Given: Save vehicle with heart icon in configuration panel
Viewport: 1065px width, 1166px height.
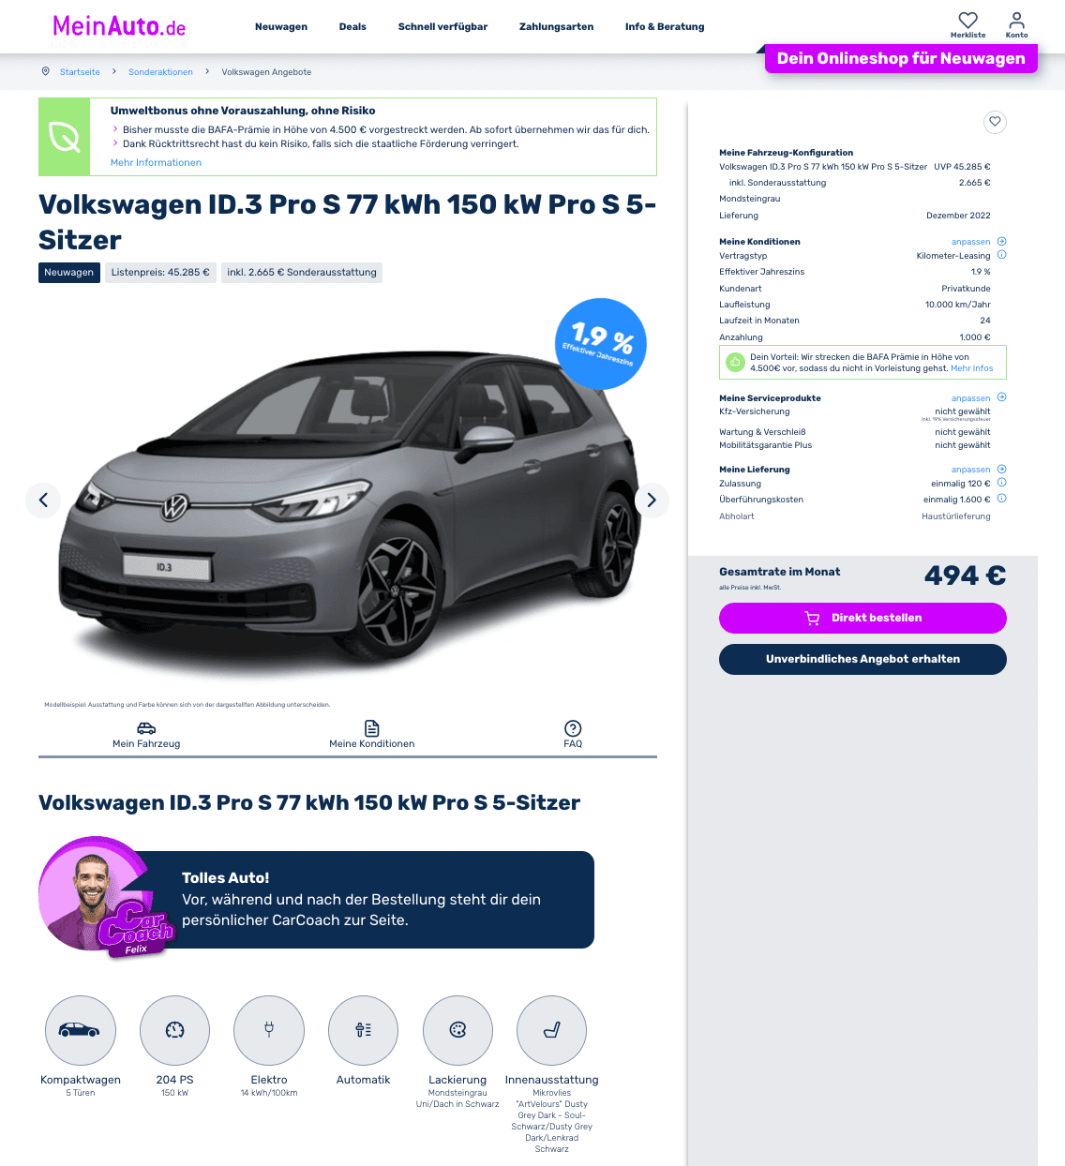Looking at the screenshot, I should (x=995, y=121).
